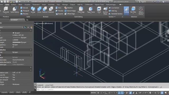Collapse the 3D Visualization properties section
Viewport: 169px width, 95px height.
(31, 50)
